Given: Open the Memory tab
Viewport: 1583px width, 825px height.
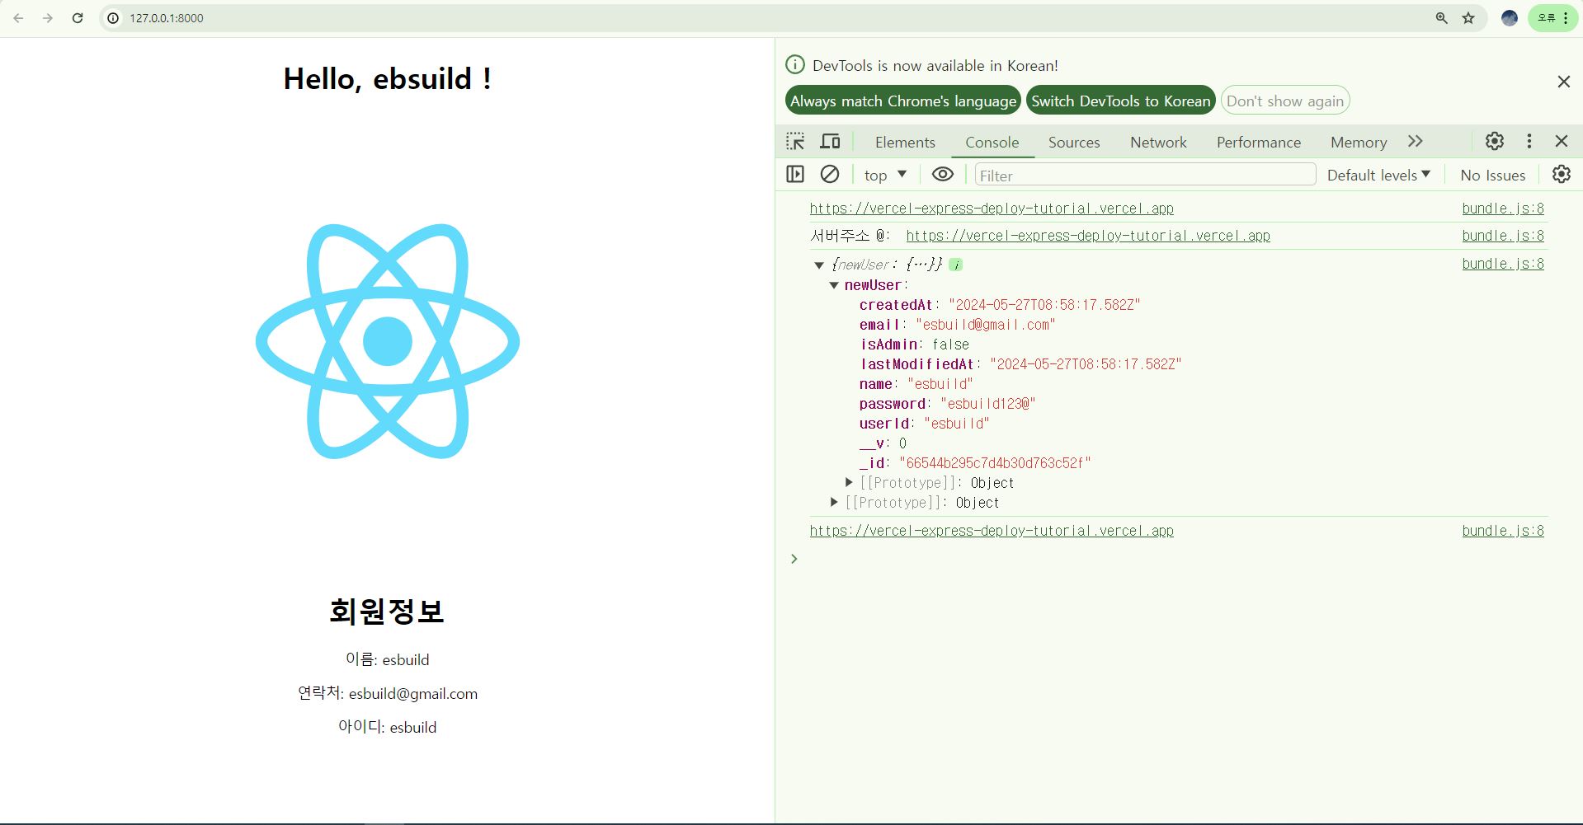Looking at the screenshot, I should click(x=1359, y=143).
